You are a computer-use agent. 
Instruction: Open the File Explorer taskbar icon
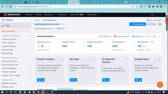click(x=34, y=92)
